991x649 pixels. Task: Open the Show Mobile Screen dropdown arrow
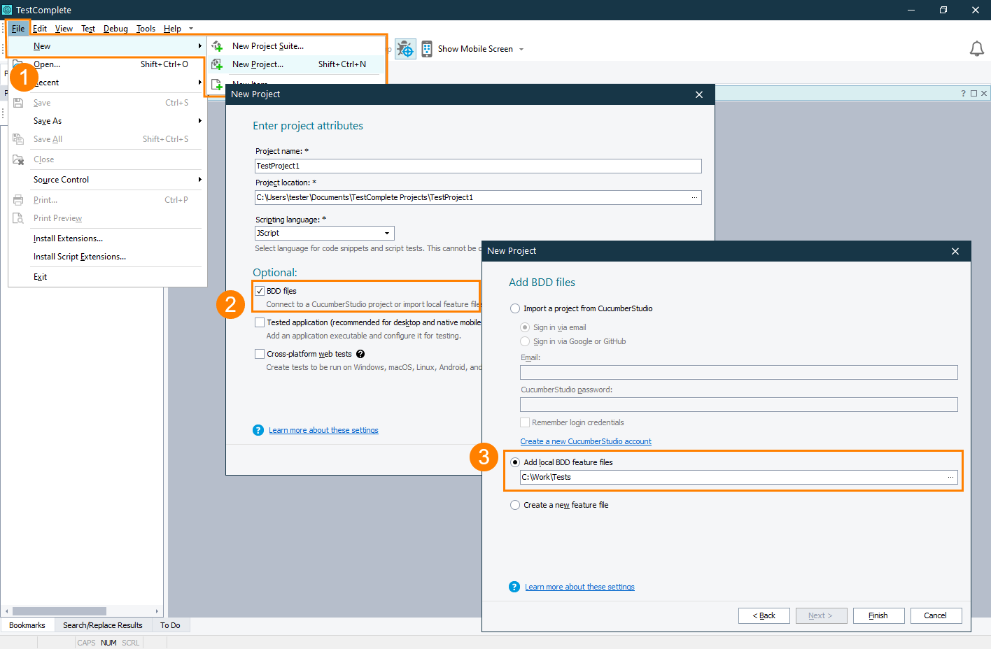click(x=521, y=48)
